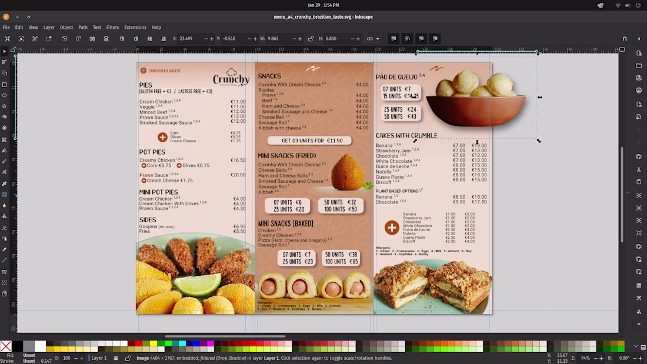This screenshot has height=364, width=647.
Task: Toggle current layer lock in status bar
Action: tap(128, 358)
